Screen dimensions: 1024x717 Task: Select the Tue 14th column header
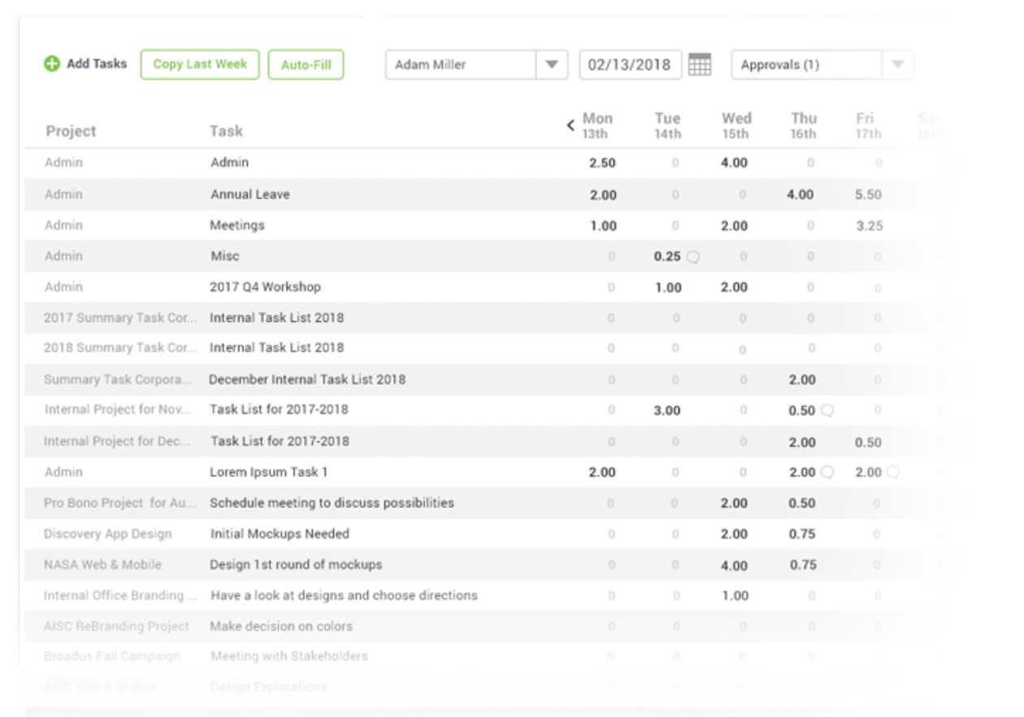click(x=667, y=126)
